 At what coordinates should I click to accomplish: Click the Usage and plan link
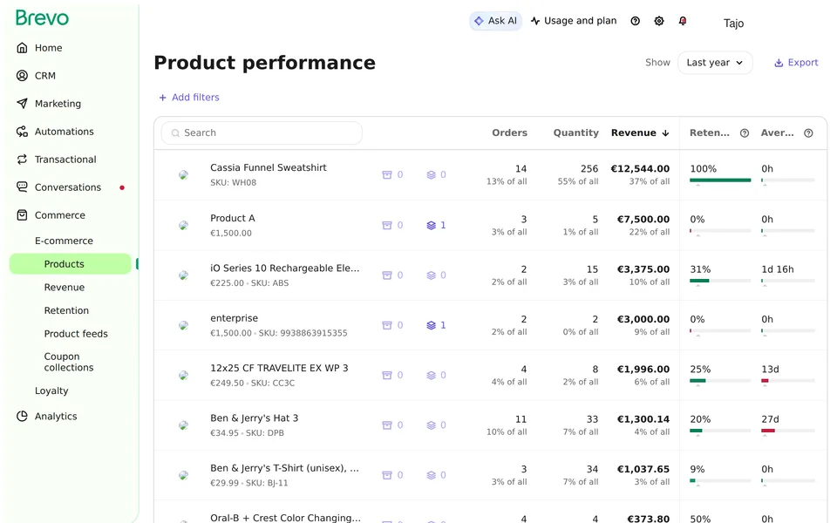click(574, 21)
